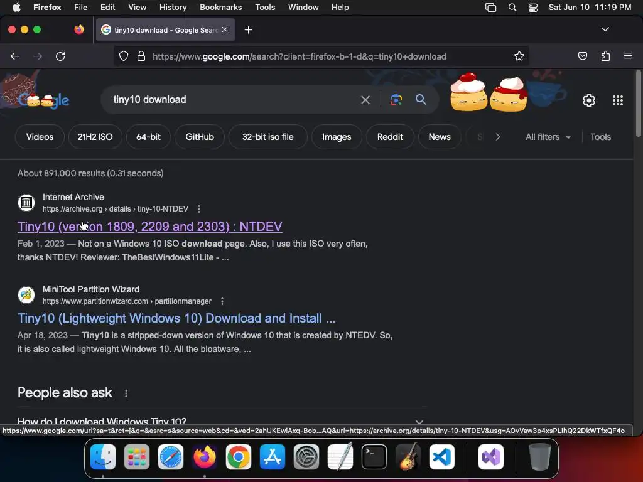Open the Firefox hamburger application menu
Image resolution: width=643 pixels, height=482 pixels.
628,56
